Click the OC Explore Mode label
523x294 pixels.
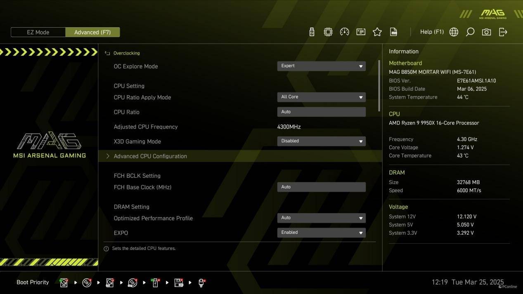(x=136, y=66)
